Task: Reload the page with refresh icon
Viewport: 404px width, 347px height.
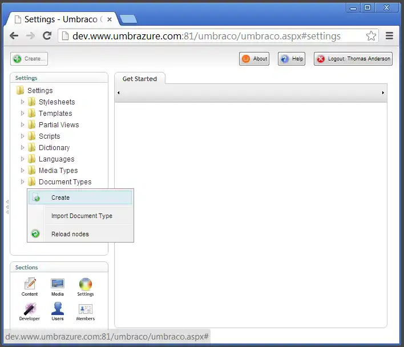Action: pyautogui.click(x=47, y=35)
